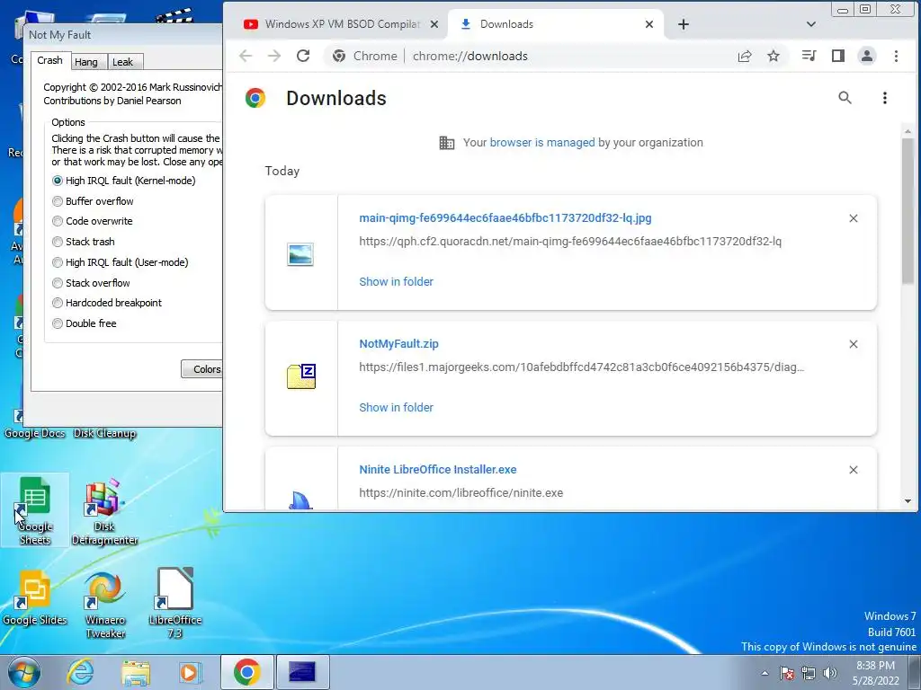Switch to Not My Fault taskbar button
Screen dimensions: 921x690
click(302, 672)
